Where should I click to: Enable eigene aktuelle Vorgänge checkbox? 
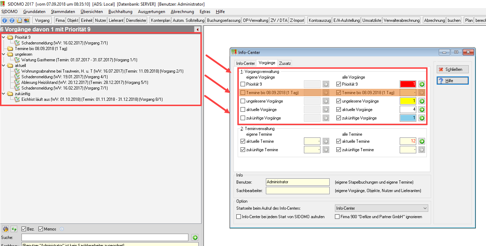(243, 110)
